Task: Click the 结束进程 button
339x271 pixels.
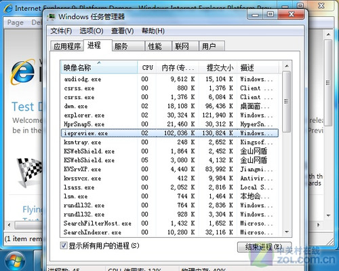Action: 264,247
